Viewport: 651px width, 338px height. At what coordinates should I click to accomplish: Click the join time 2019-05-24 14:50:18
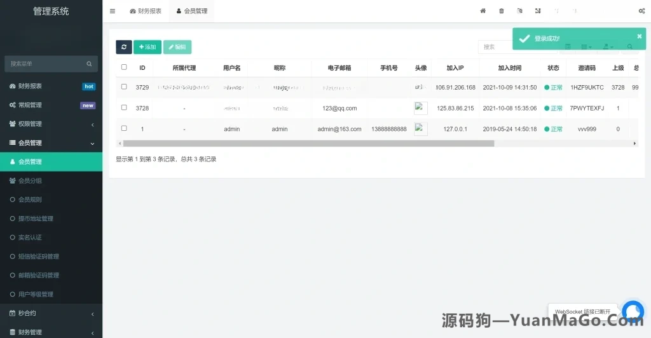click(510, 129)
